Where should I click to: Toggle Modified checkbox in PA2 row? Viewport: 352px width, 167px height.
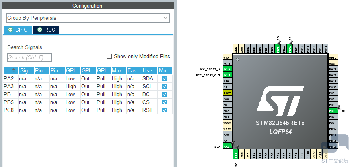pos(165,78)
